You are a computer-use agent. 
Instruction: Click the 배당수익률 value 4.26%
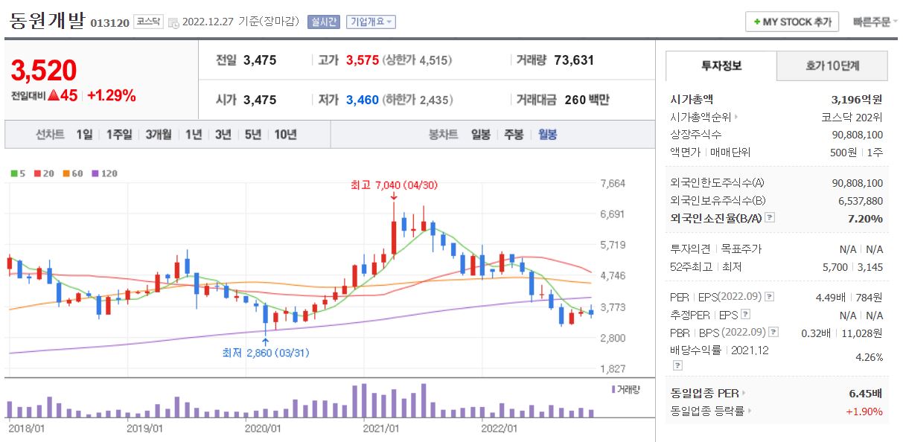coord(870,357)
